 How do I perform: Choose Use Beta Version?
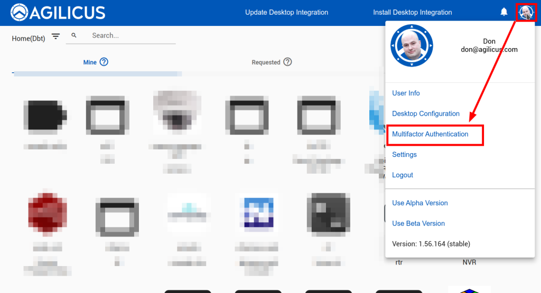tap(418, 223)
